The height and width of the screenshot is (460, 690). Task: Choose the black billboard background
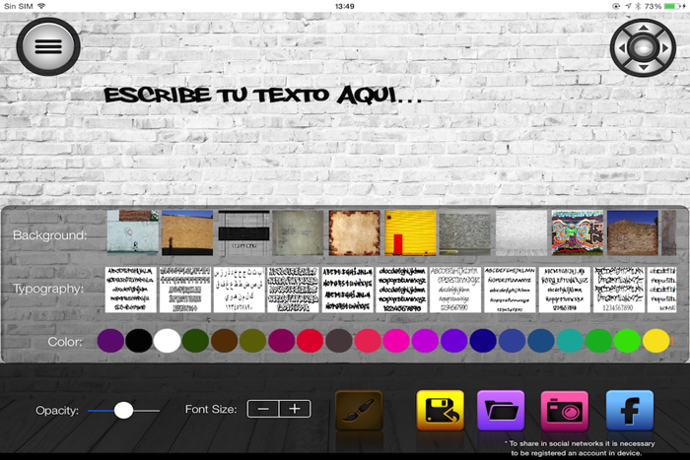click(243, 232)
